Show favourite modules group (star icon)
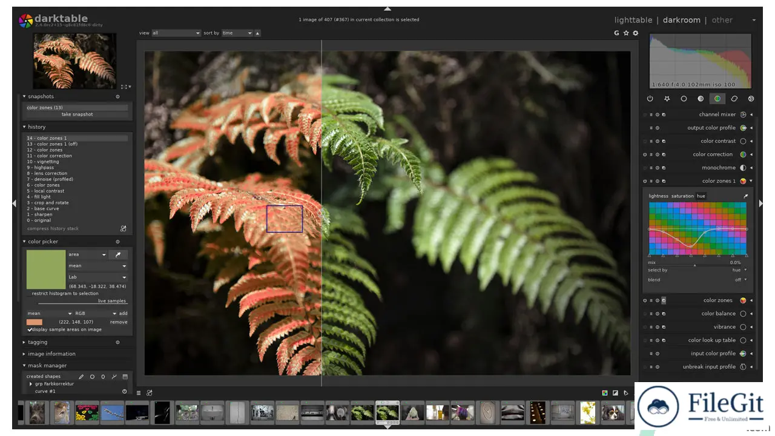The height and width of the screenshot is (436, 775). pyautogui.click(x=667, y=98)
